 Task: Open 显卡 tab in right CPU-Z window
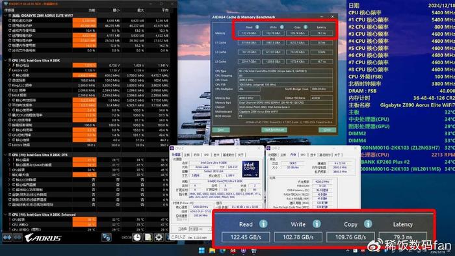[x=313, y=155]
